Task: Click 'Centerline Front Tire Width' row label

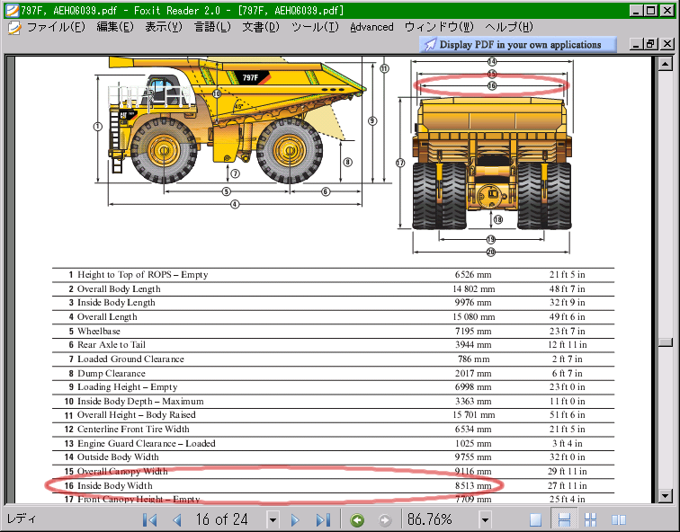Action: point(133,430)
